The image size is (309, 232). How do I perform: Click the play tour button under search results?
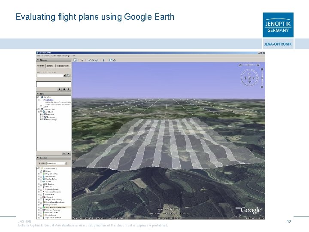point(60,89)
